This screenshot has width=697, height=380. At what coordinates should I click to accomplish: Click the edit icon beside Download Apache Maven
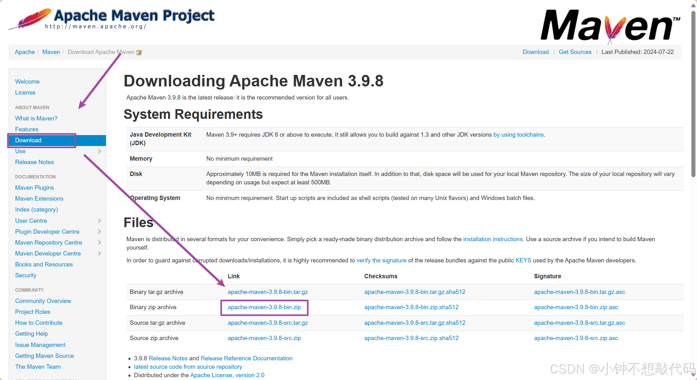(x=139, y=52)
